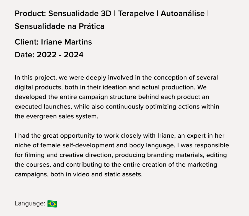Click the "Client:" label
Image resolution: width=249 pixels, height=216 pixels.
(27, 42)
